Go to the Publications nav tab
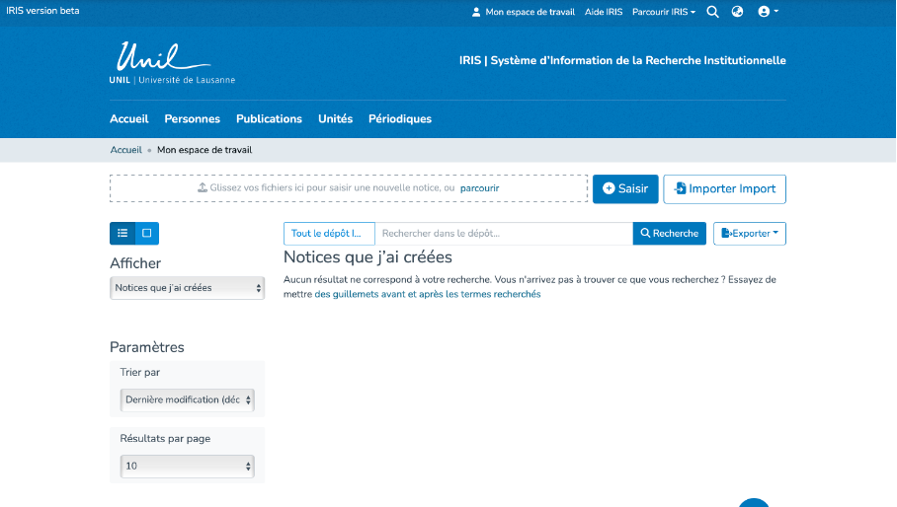The height and width of the screenshot is (507, 897). tap(269, 118)
